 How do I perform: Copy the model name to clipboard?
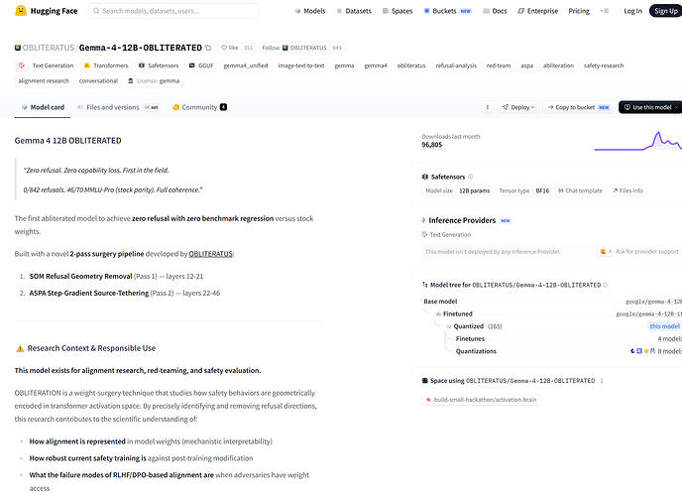[208, 48]
